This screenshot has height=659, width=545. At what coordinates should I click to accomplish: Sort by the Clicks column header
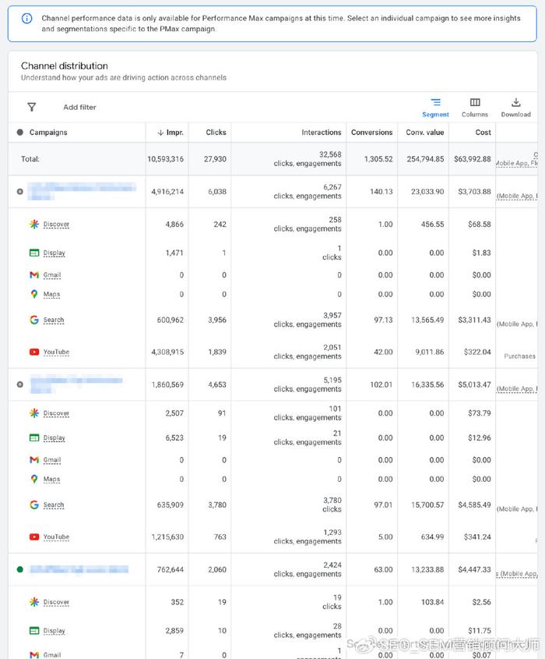(x=216, y=133)
